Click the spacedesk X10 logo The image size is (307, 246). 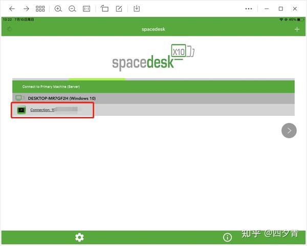tap(153, 58)
